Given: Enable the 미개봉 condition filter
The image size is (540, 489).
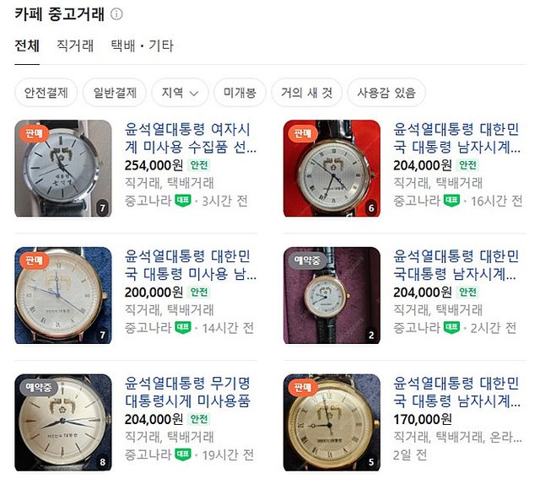Looking at the screenshot, I should click(240, 93).
